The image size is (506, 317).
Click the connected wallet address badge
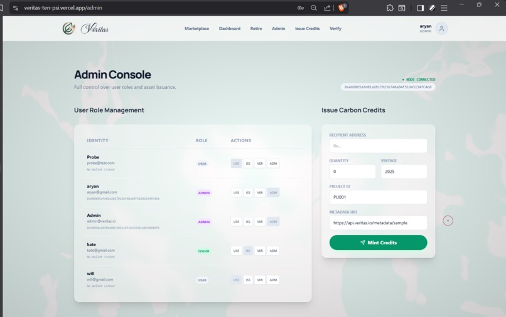point(388,87)
